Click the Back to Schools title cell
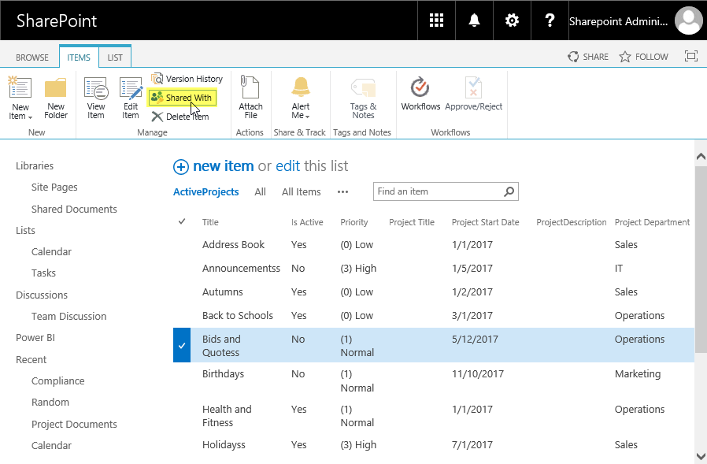 coord(238,315)
